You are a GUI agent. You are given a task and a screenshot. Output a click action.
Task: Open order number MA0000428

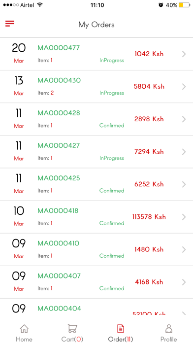click(59, 113)
